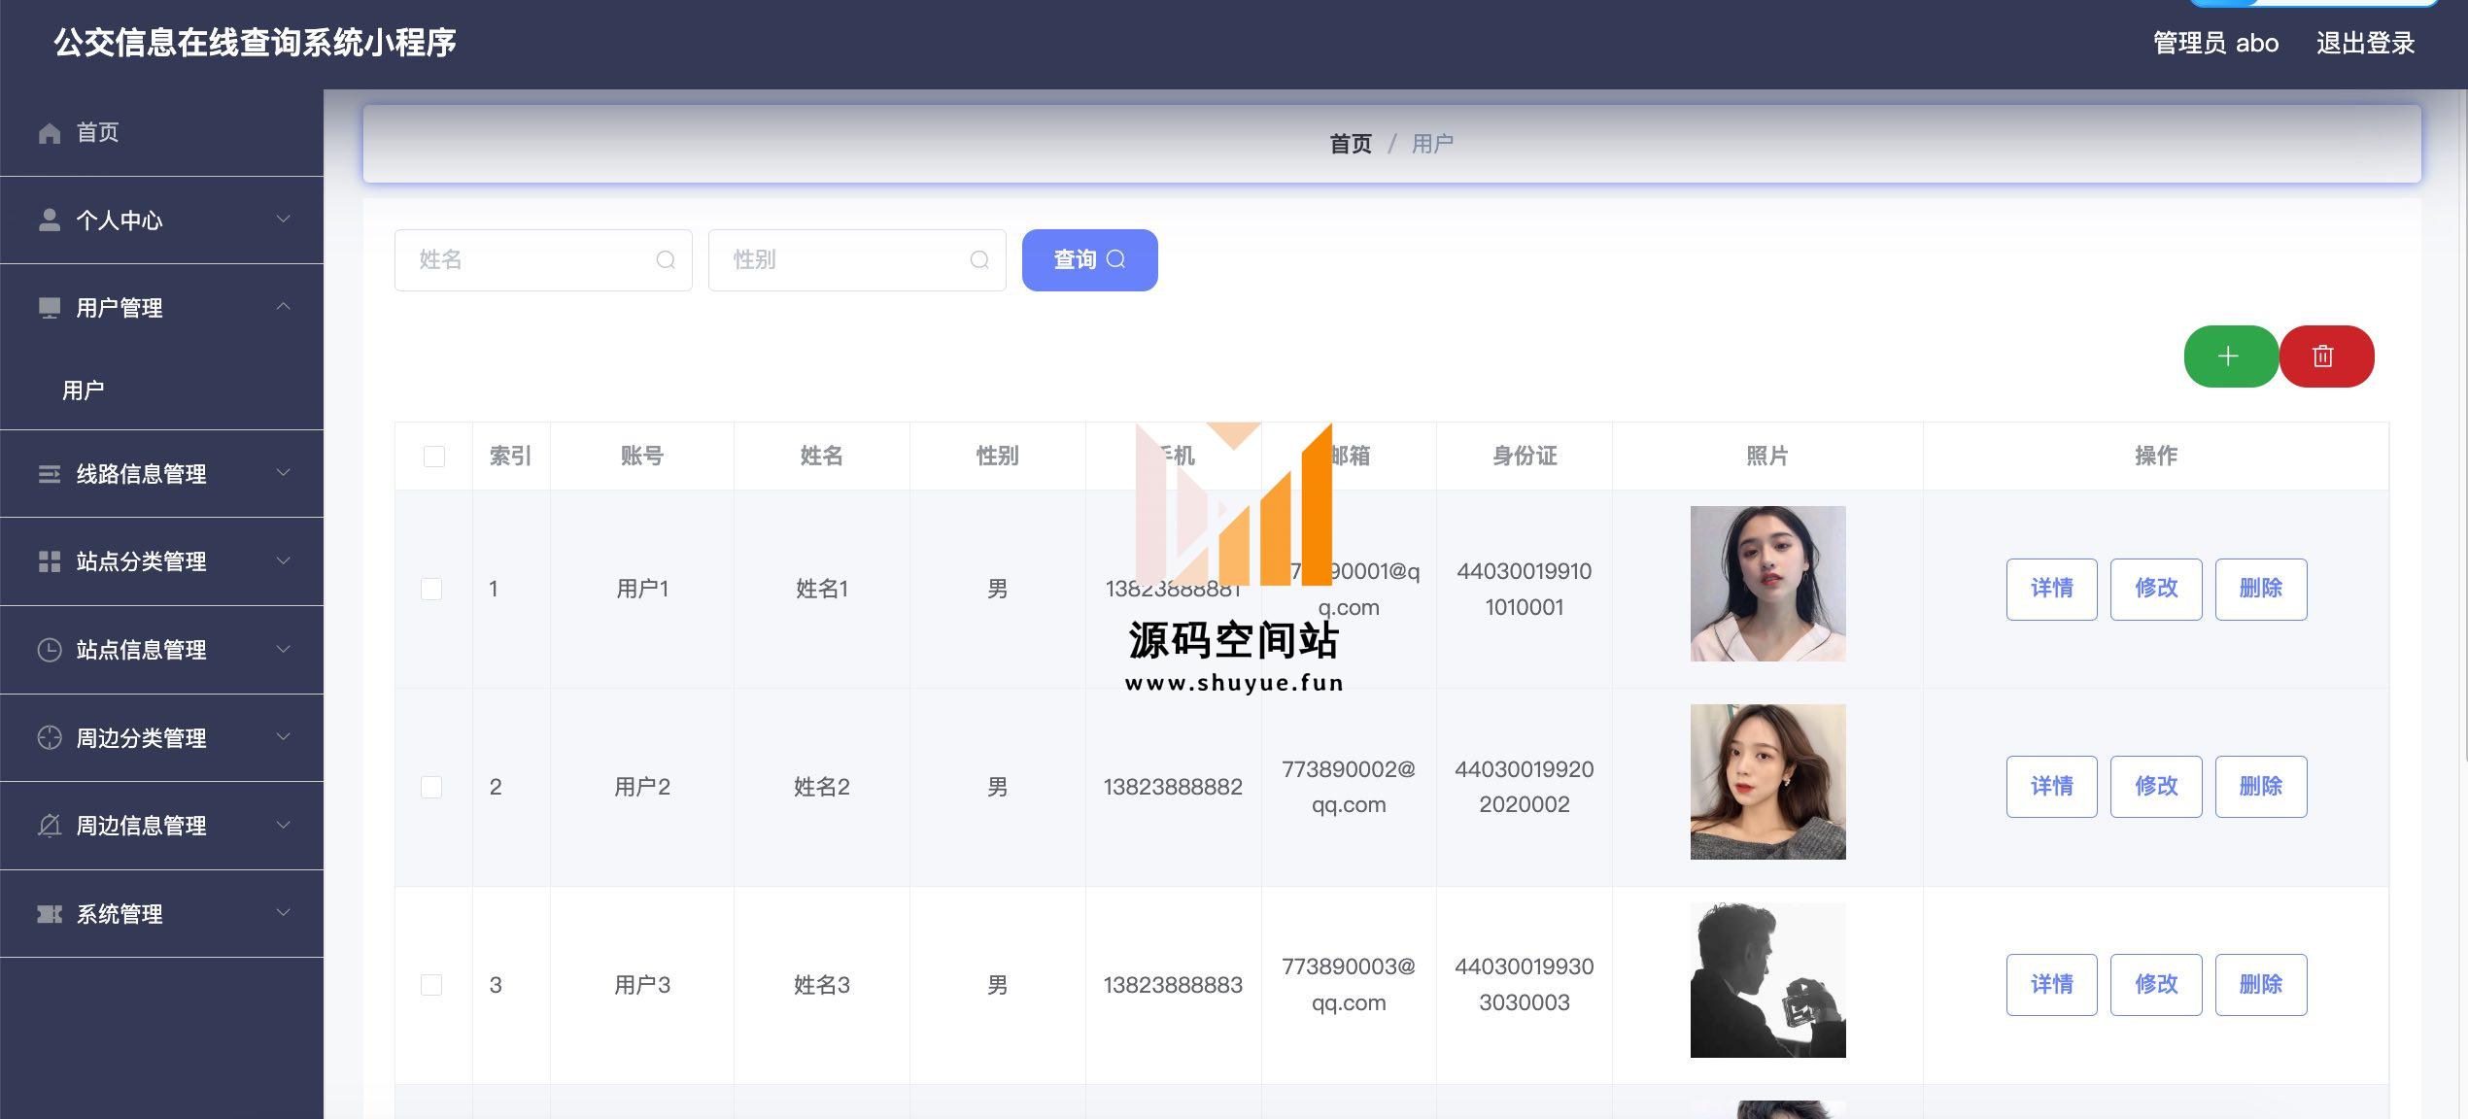
Task: Click 删除 for 用户3
Action: coord(2260,985)
